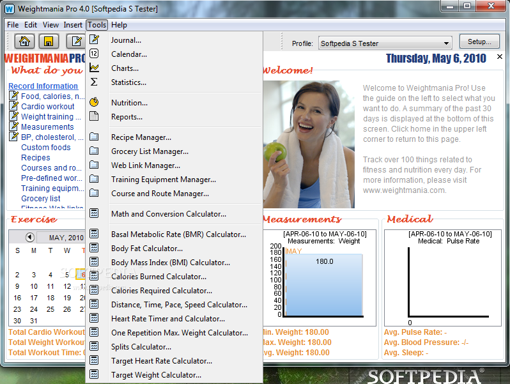
Task: Open the File menu
Action: 13,25
